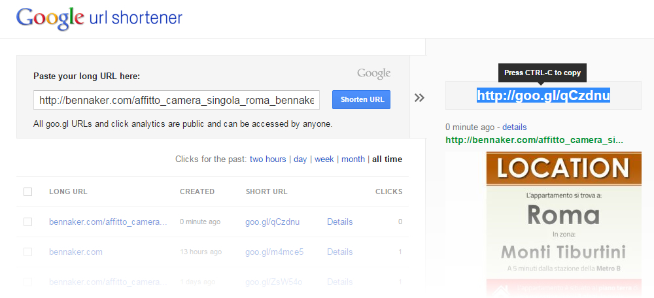This screenshot has width=654, height=298.
Task: Open the long URL of the 1 days ago row
Action: pyautogui.click(x=108, y=282)
